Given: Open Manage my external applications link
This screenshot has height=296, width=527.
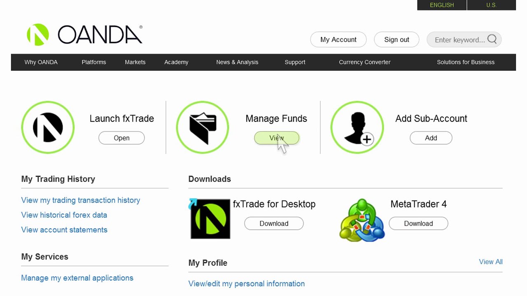Looking at the screenshot, I should point(77,278).
